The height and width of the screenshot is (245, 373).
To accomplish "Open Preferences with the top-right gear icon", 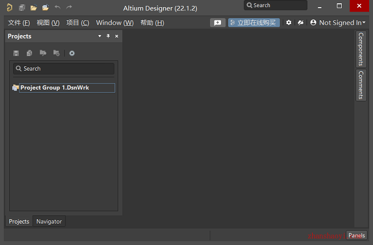I will pyautogui.click(x=289, y=22).
